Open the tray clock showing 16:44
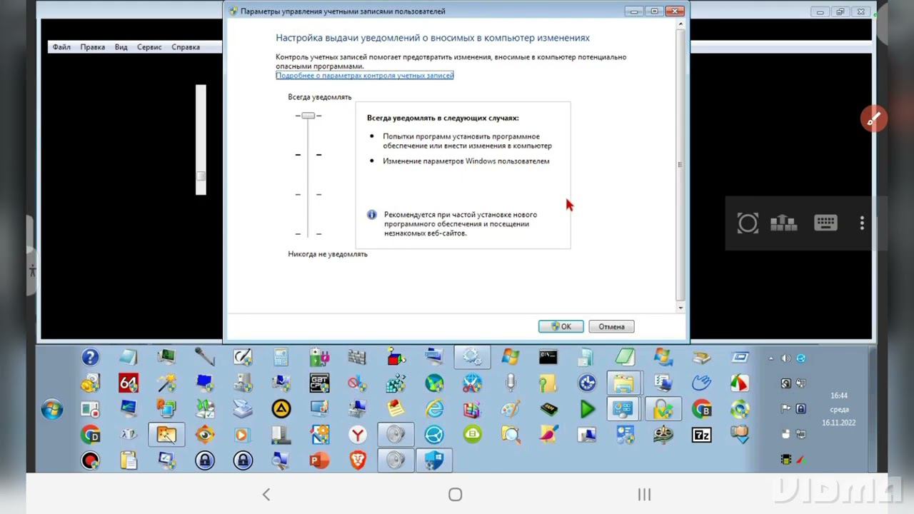The image size is (914, 514). (839, 409)
